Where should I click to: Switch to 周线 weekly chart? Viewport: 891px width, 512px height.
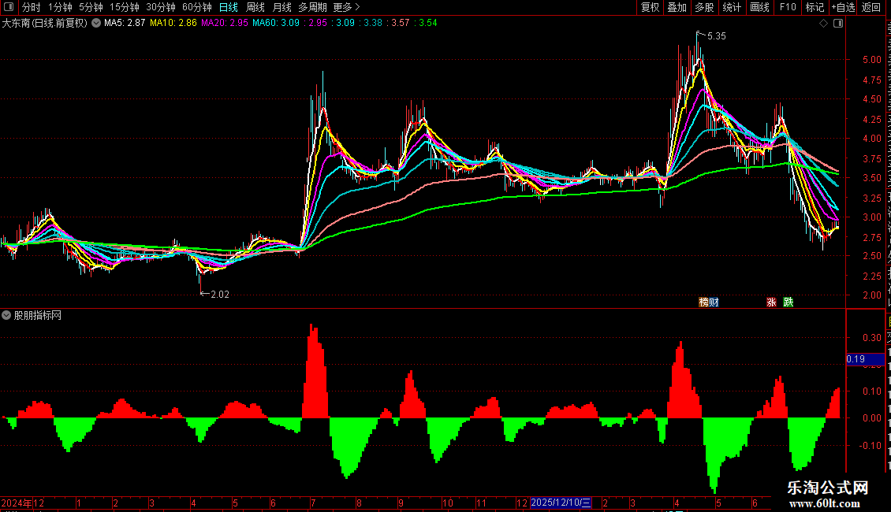pos(255,7)
